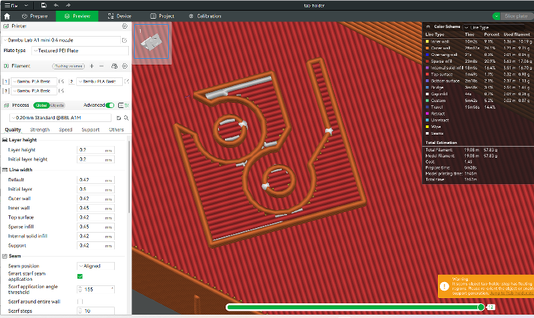534x318 pixels.
Task: Open the home screen icon
Action: (x=7, y=16)
